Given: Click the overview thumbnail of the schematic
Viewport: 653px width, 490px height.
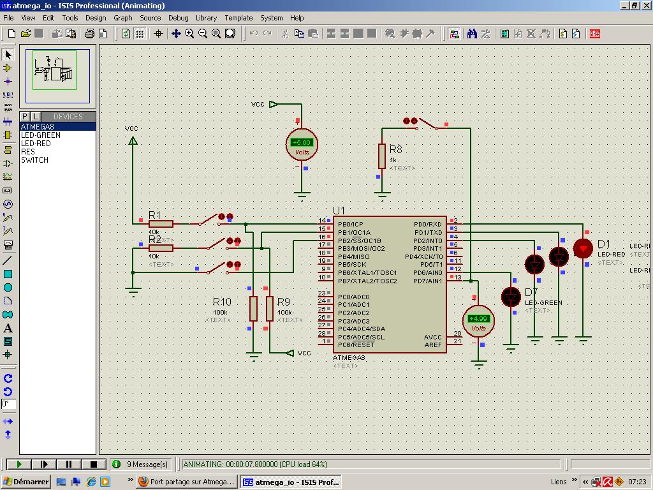Looking at the screenshot, I should coord(58,75).
